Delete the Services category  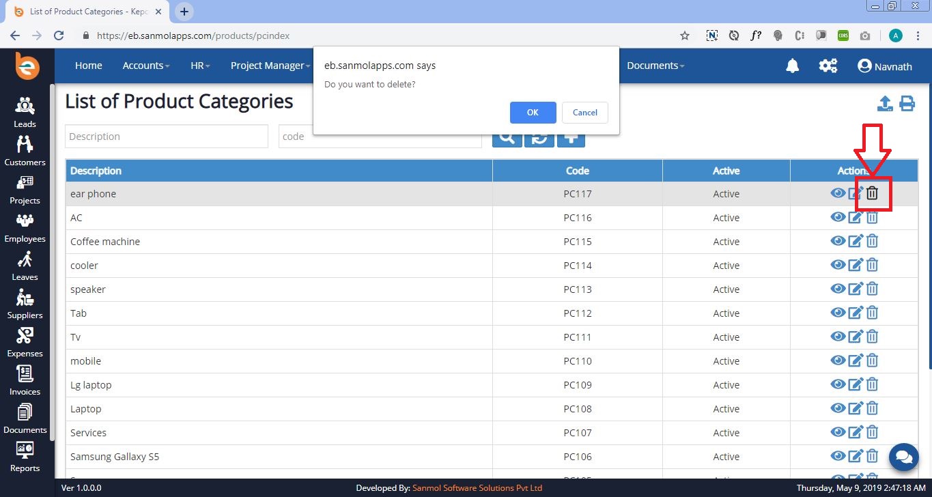872,433
